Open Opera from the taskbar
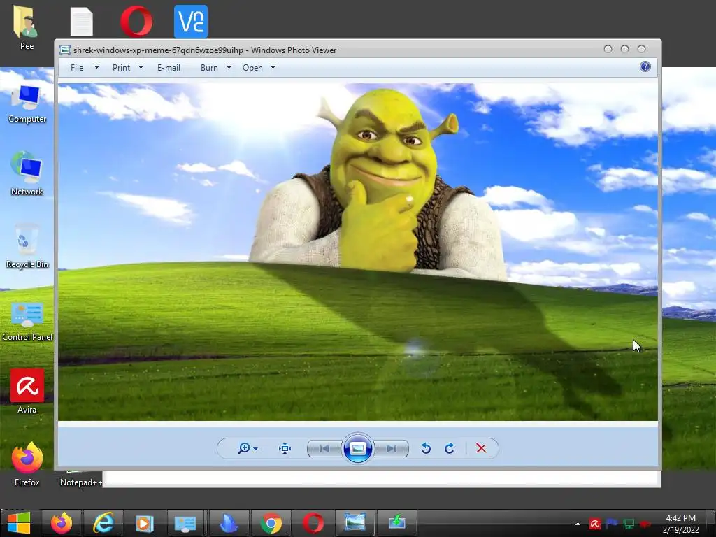Screen dimensions: 716x537 coord(313,523)
